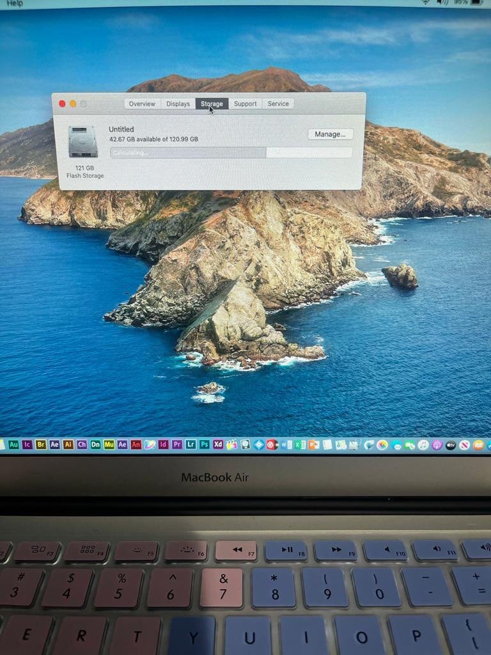Open Microsoft PowerPoint in the Dock

pyautogui.click(x=313, y=445)
